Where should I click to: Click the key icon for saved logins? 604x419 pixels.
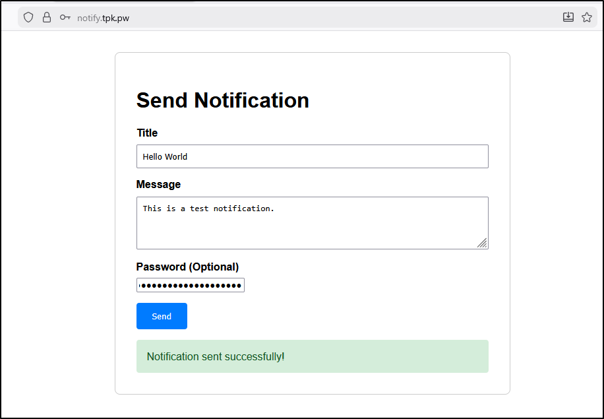click(65, 18)
